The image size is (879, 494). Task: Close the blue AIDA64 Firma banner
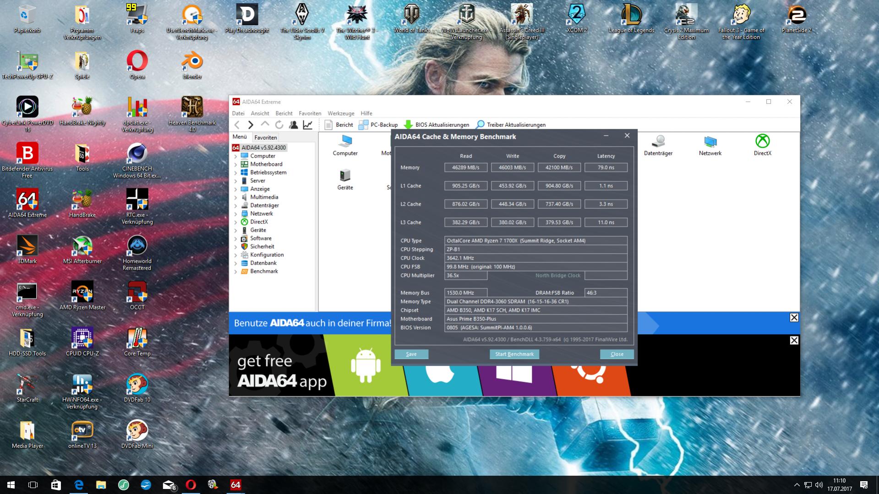(x=794, y=318)
